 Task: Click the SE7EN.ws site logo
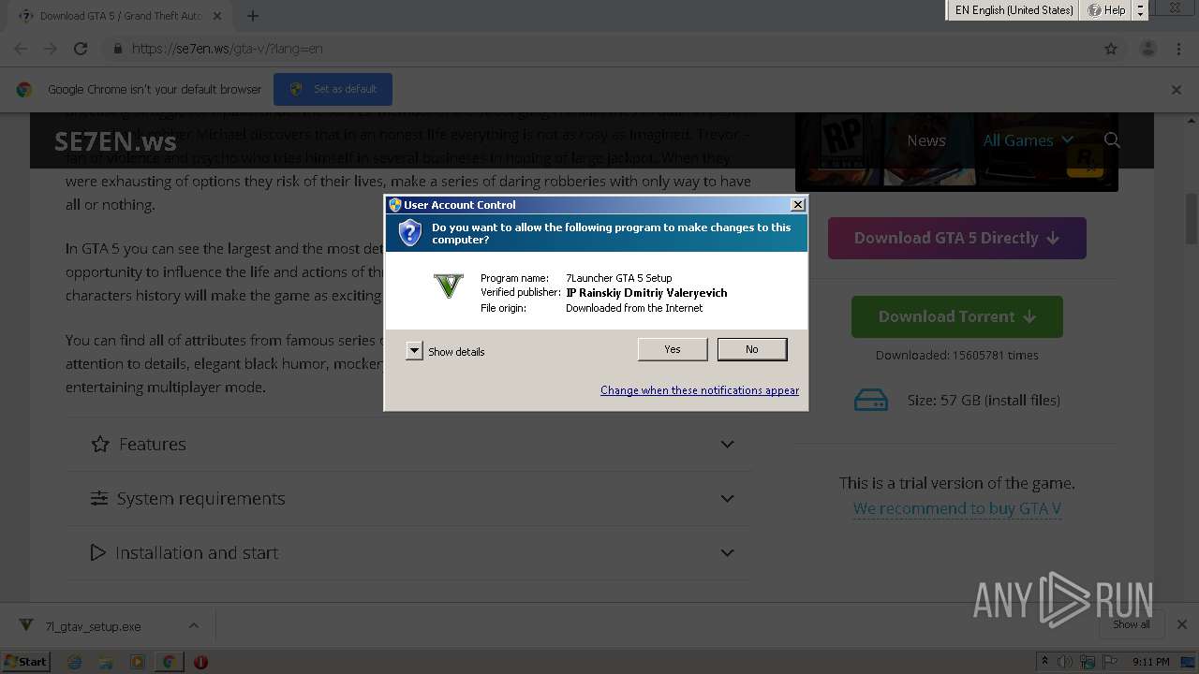tap(115, 141)
